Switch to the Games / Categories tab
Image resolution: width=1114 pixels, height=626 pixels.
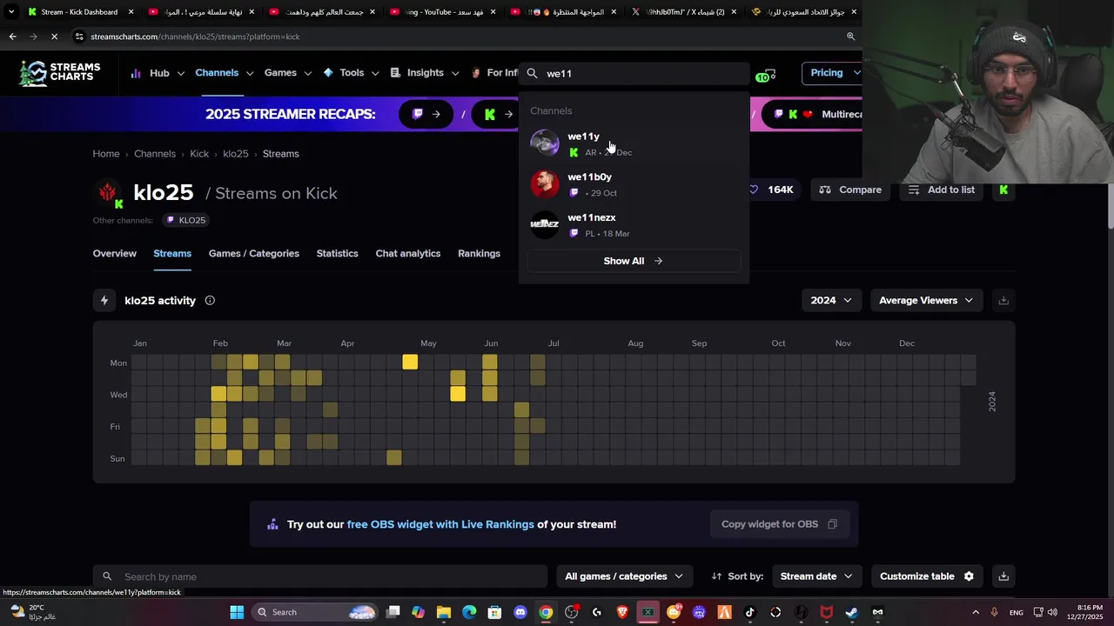pos(254,254)
